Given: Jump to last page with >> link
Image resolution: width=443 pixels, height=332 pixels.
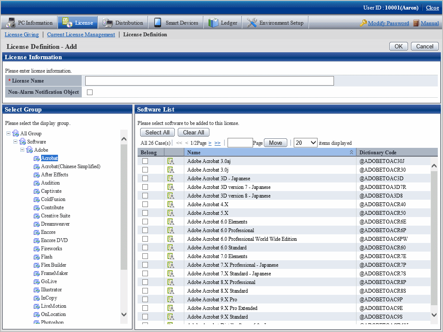Looking at the screenshot, I should click(x=217, y=143).
